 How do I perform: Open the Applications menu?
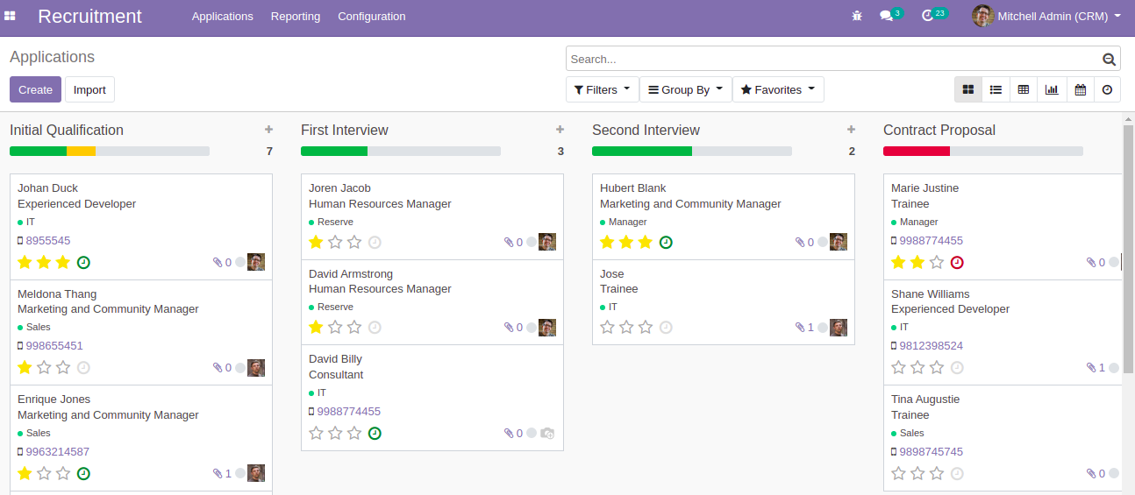click(223, 16)
